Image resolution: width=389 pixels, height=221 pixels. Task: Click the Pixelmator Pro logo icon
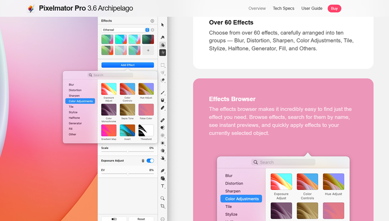tap(31, 8)
